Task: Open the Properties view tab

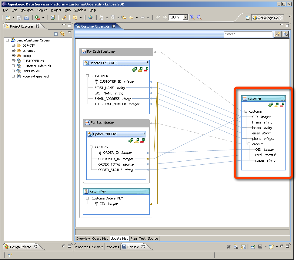Action: click(x=82, y=247)
